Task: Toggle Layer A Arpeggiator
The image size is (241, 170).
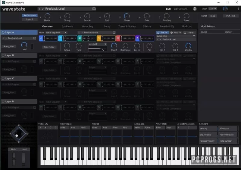Action: click(9, 46)
